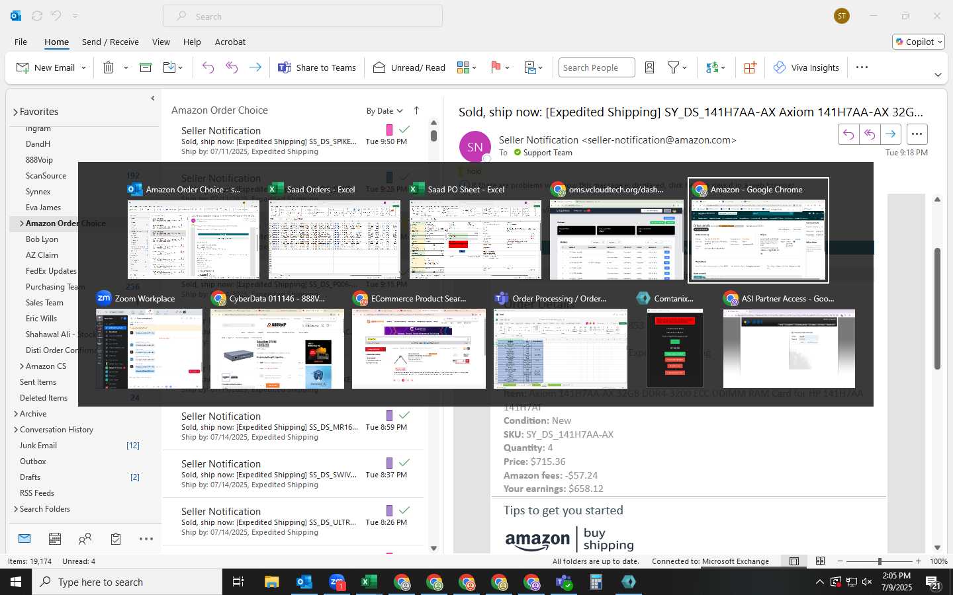Screen dimensions: 953x595
Task: Open the ribbon more commands ellipsis
Action: point(862,67)
